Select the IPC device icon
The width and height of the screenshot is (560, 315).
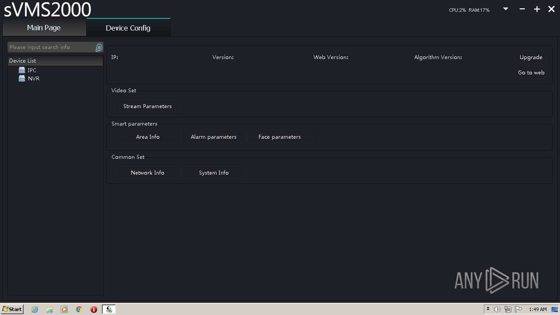pyautogui.click(x=22, y=70)
